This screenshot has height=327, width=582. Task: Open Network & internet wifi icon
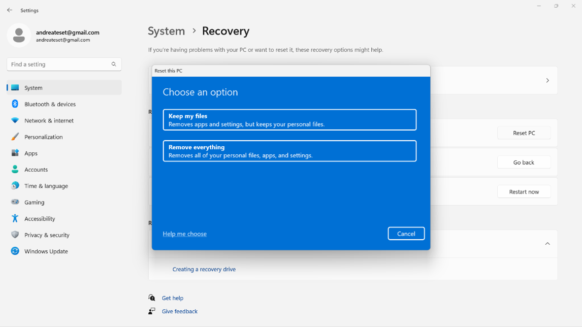tap(15, 120)
